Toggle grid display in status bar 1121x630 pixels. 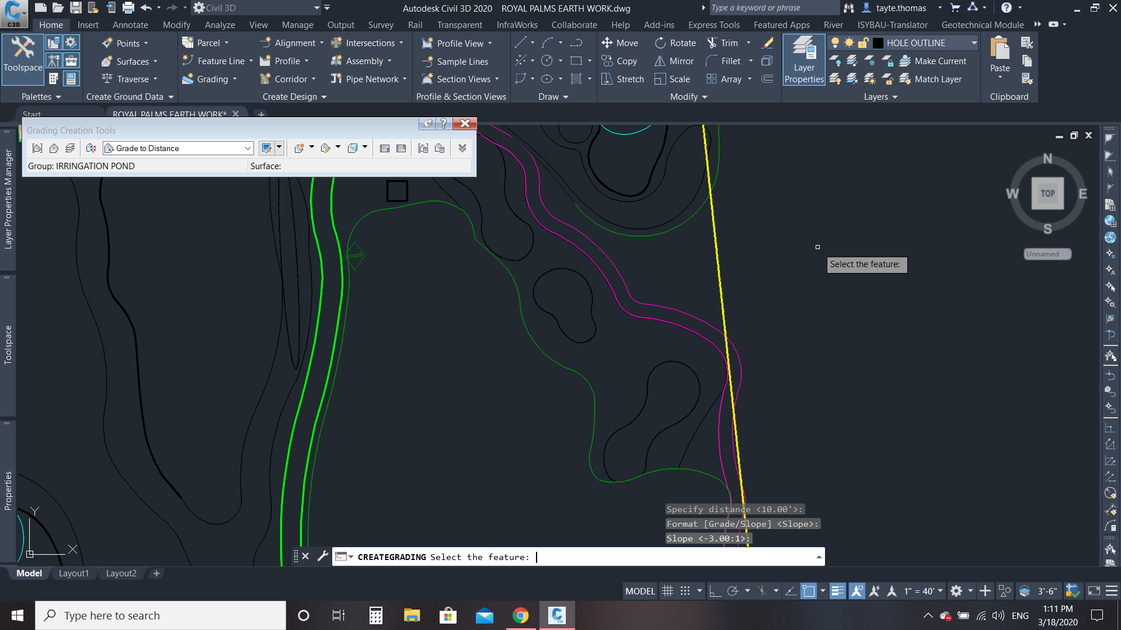667,590
